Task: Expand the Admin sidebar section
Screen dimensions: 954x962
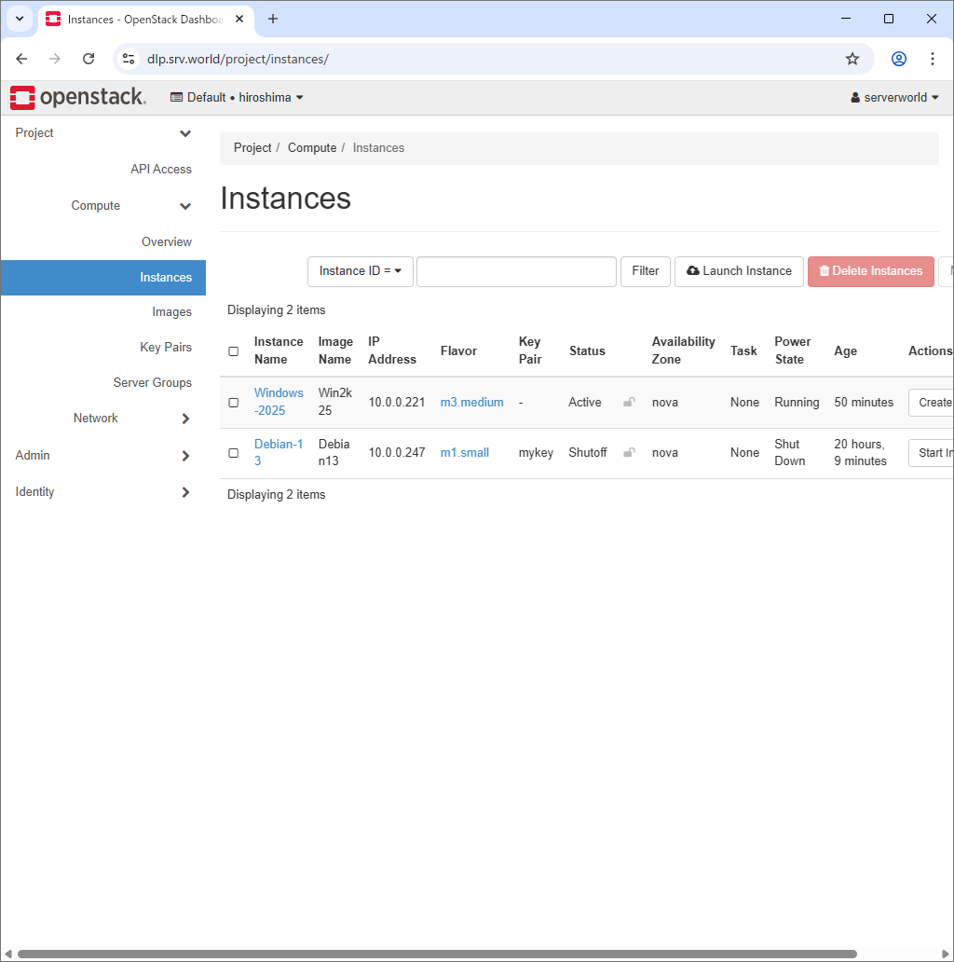Action: 32,455
